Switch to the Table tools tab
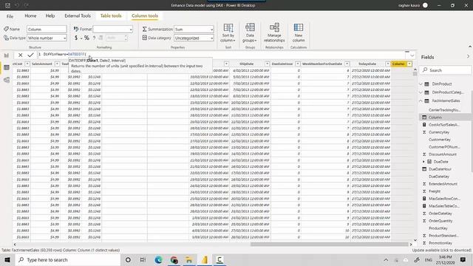 click(111, 16)
